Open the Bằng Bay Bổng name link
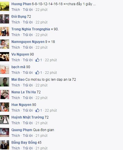 [24, 142]
